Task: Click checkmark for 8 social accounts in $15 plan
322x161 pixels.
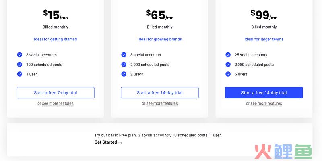Action: point(19,55)
